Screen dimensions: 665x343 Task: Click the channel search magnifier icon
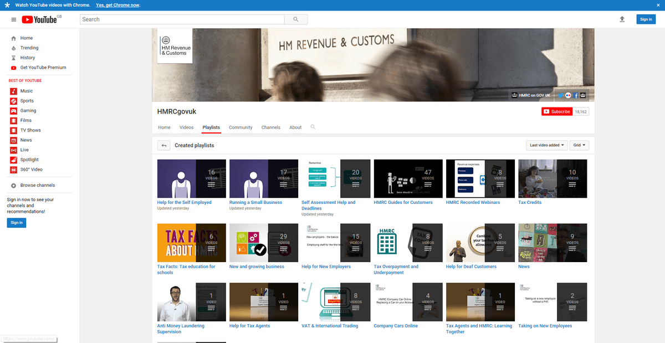point(313,127)
